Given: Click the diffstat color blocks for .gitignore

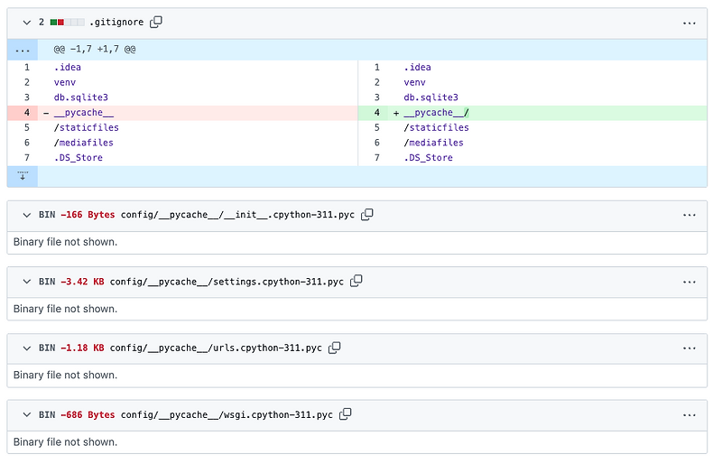Looking at the screenshot, I should (67, 23).
